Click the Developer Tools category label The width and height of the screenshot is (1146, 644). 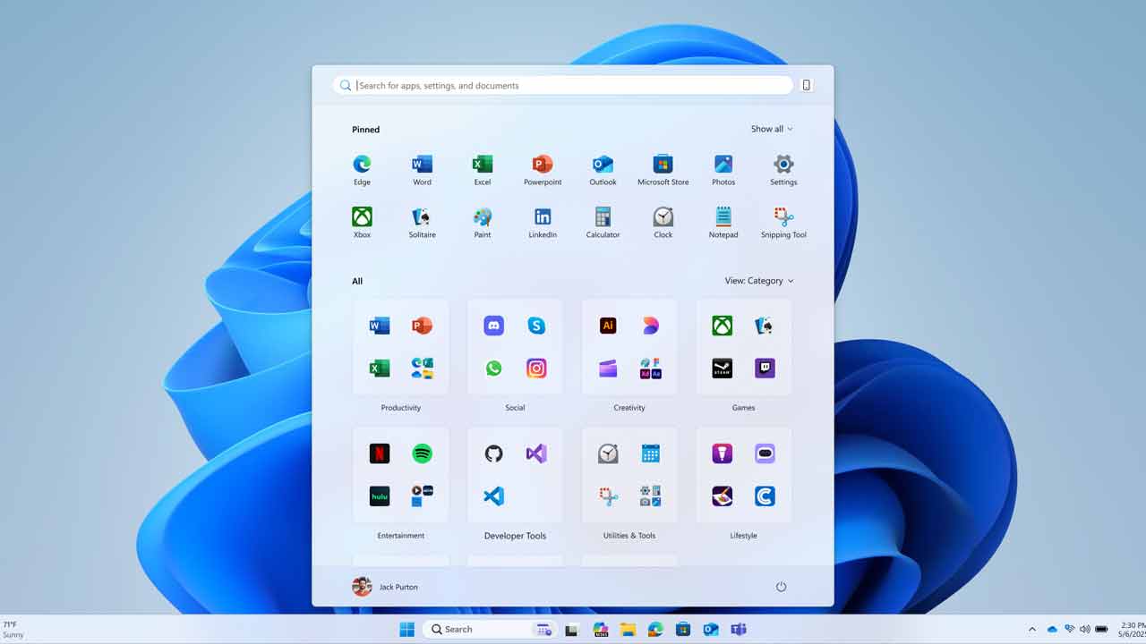coord(515,536)
